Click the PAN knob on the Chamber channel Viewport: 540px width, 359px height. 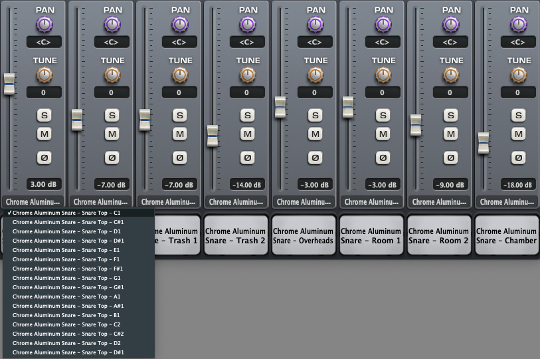pyautogui.click(x=518, y=25)
